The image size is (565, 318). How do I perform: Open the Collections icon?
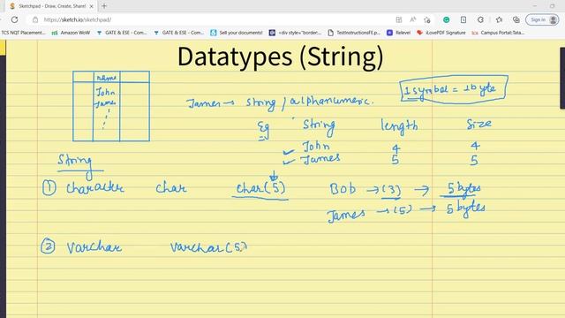coord(516,19)
